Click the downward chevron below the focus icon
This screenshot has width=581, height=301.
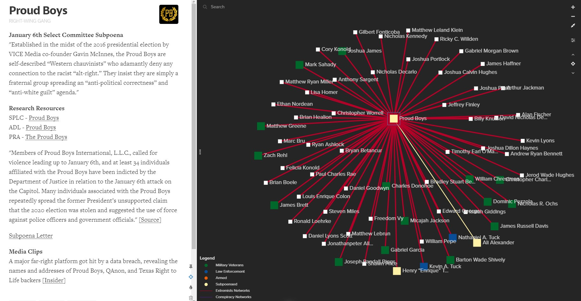573,73
